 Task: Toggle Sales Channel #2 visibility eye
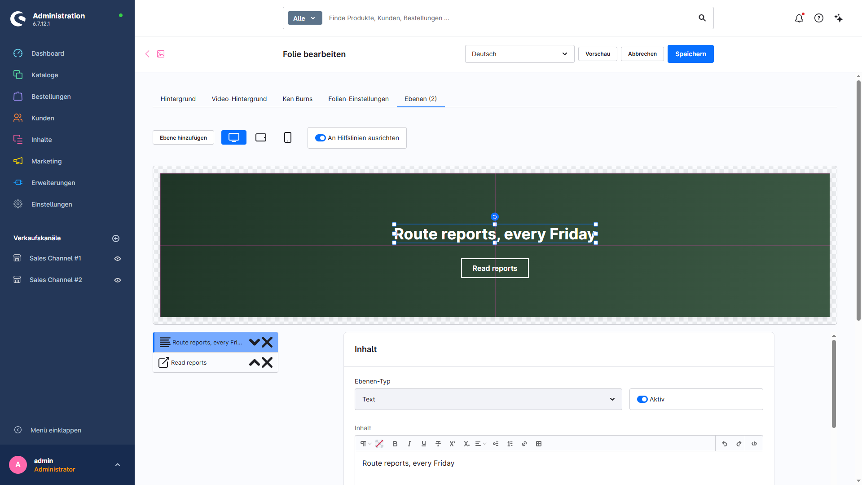pos(118,280)
